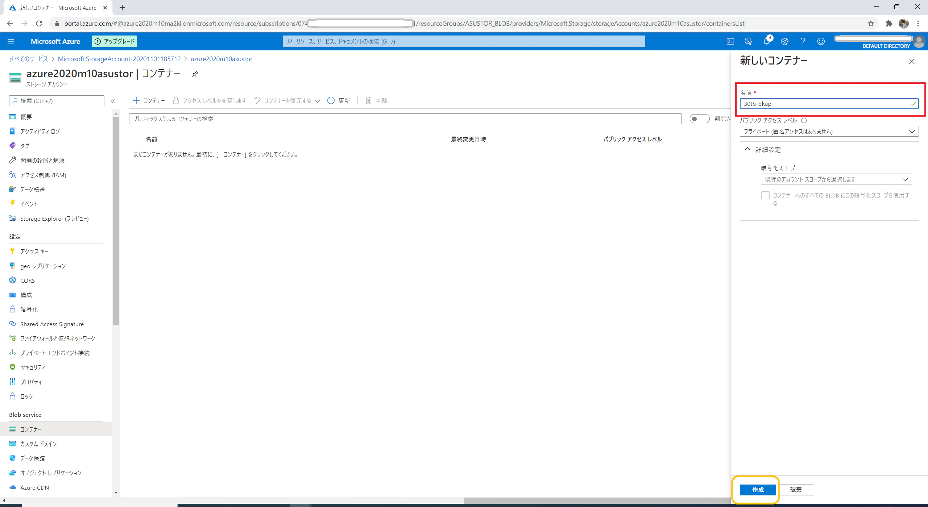
Task: Open the directory and subscription filter icon
Action: pyautogui.click(x=749, y=41)
